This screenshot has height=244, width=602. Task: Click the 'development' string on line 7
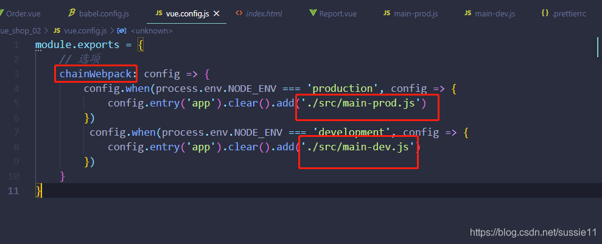pyautogui.click(x=352, y=133)
